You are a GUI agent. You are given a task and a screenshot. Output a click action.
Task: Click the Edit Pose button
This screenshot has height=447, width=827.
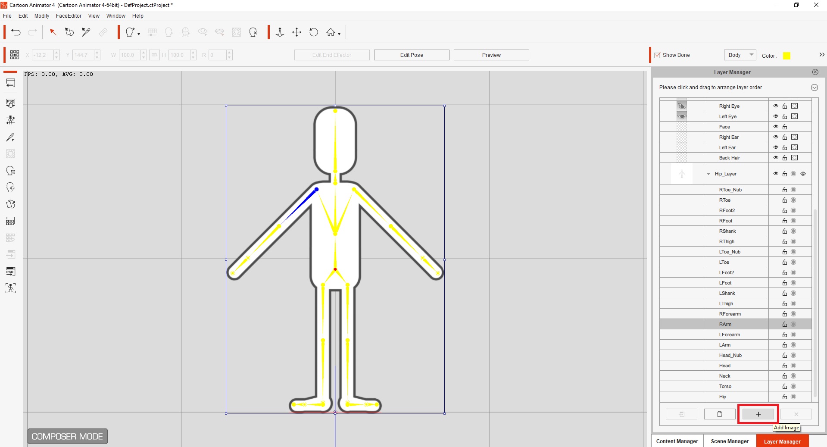[412, 55]
